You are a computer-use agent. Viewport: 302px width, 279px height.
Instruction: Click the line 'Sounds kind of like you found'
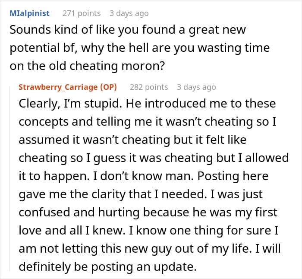coord(128,30)
